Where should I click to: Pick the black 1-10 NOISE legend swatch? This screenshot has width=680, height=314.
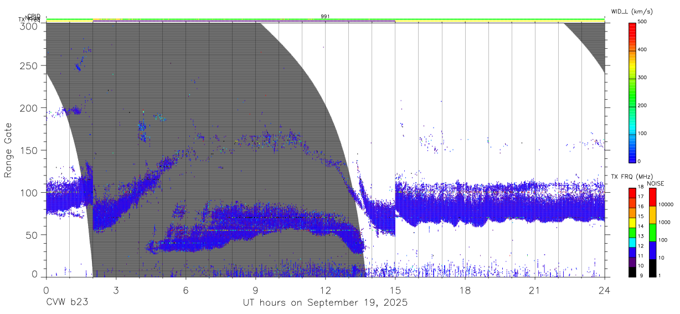(652, 267)
